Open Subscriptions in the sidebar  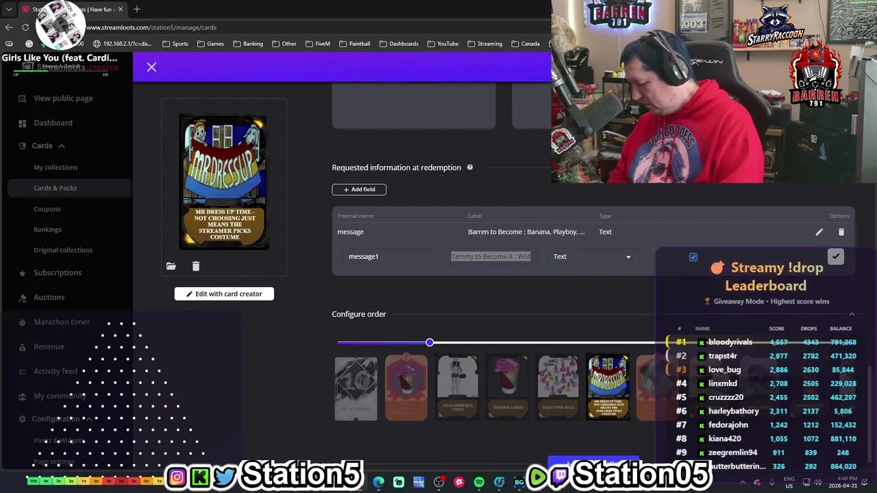point(58,273)
